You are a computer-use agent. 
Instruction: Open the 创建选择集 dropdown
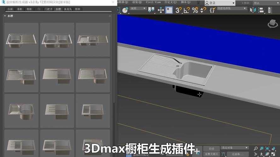tap(231, 8)
